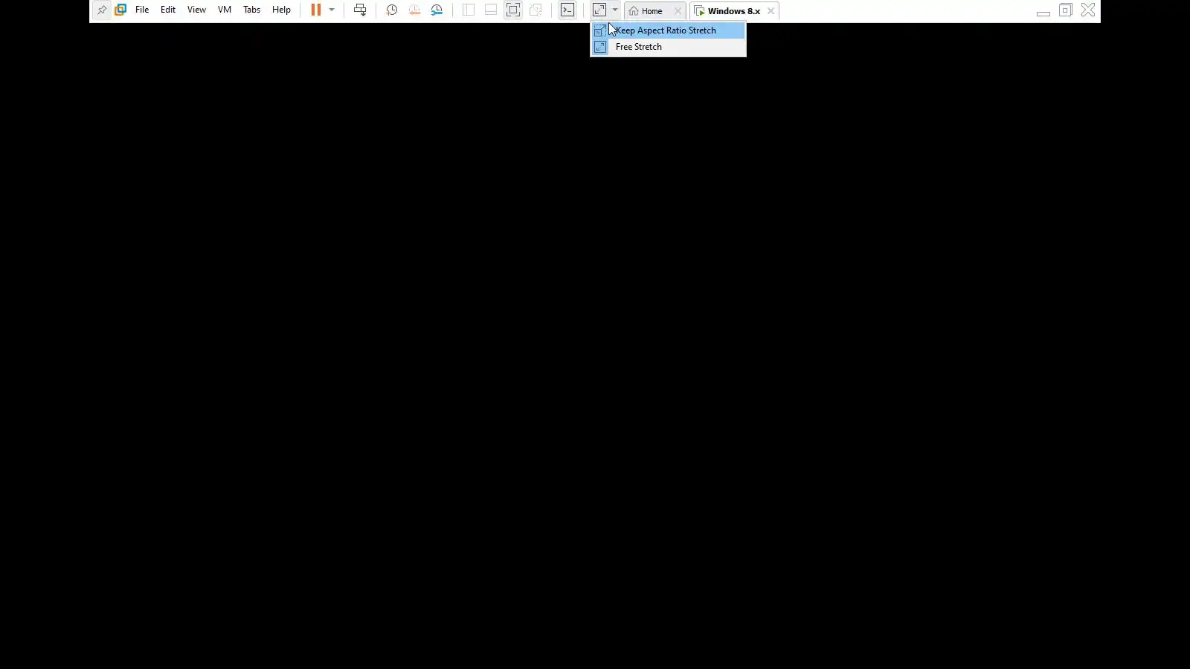The width and height of the screenshot is (1190, 669).
Task: Expand the stretch mode dropdown arrow
Action: pyautogui.click(x=615, y=10)
